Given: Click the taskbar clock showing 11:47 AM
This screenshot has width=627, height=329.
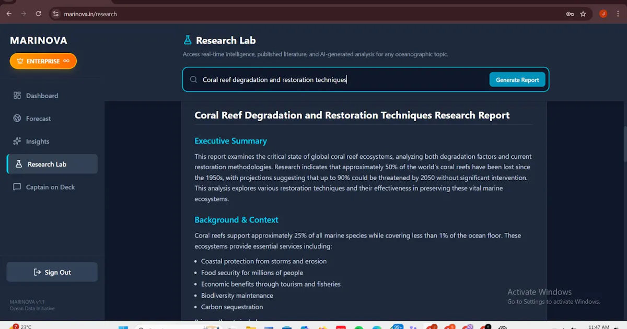Looking at the screenshot, I should point(599,327).
